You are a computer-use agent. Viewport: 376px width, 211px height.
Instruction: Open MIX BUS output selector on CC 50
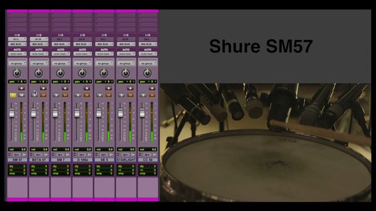[x=147, y=45]
